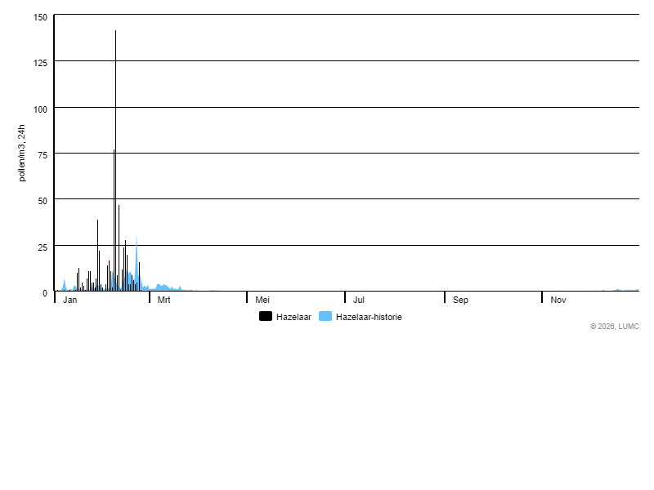Click the 0 origin y-axis label
Screen dimensions: 654x490
[46, 292]
